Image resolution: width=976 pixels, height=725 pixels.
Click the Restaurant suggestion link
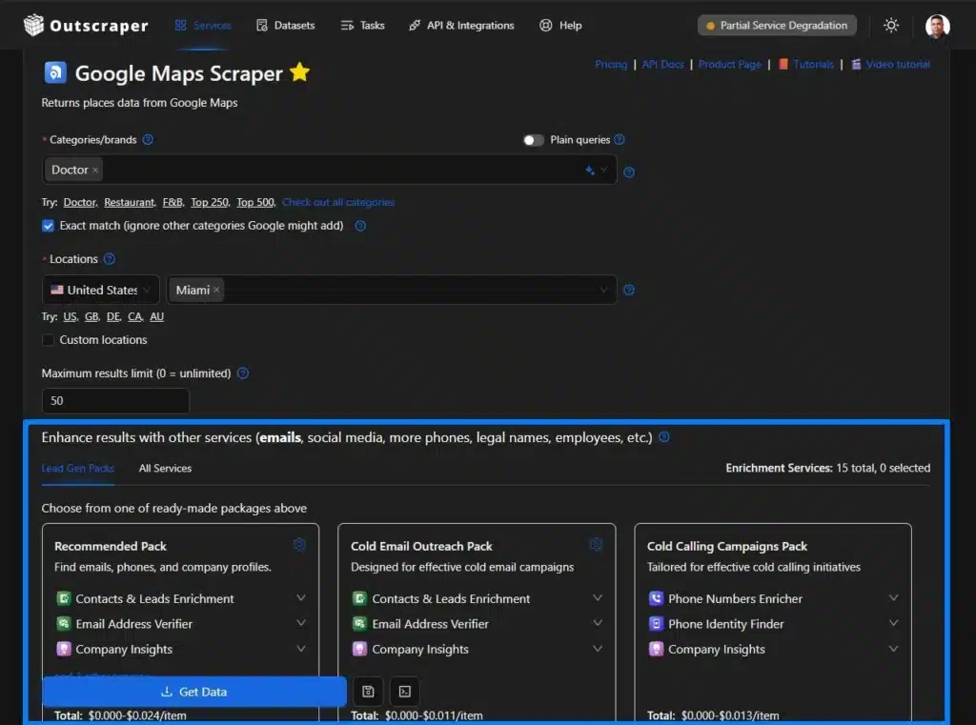click(x=130, y=202)
